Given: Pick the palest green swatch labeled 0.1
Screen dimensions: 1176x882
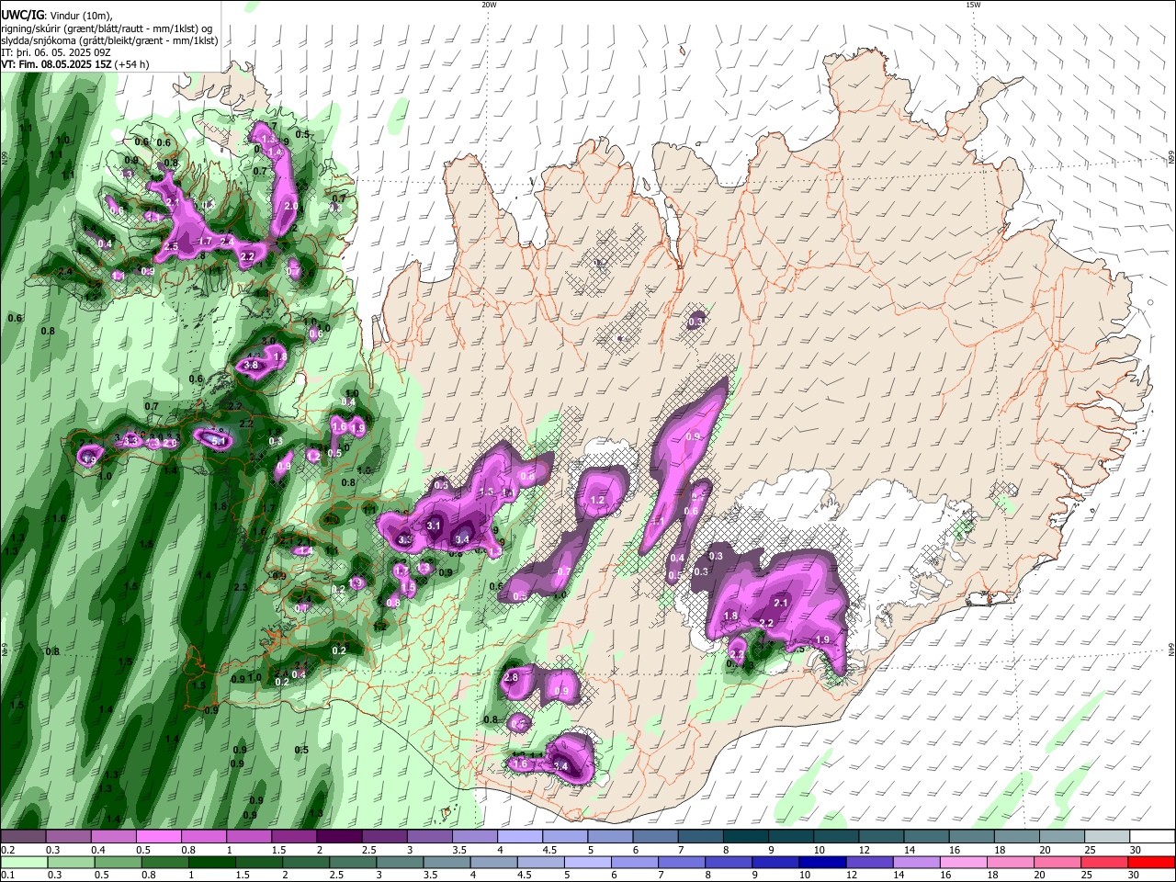Looking at the screenshot, I should click(23, 863).
